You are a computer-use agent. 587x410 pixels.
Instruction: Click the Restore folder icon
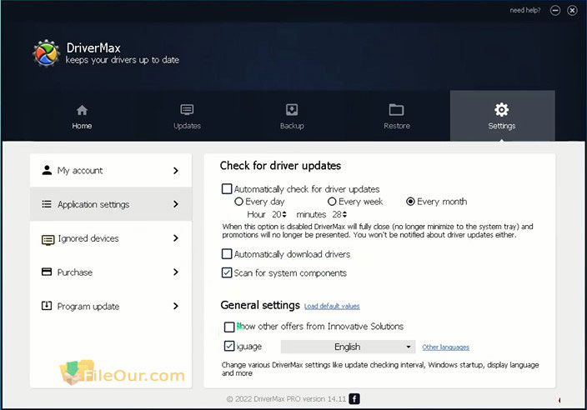click(396, 110)
